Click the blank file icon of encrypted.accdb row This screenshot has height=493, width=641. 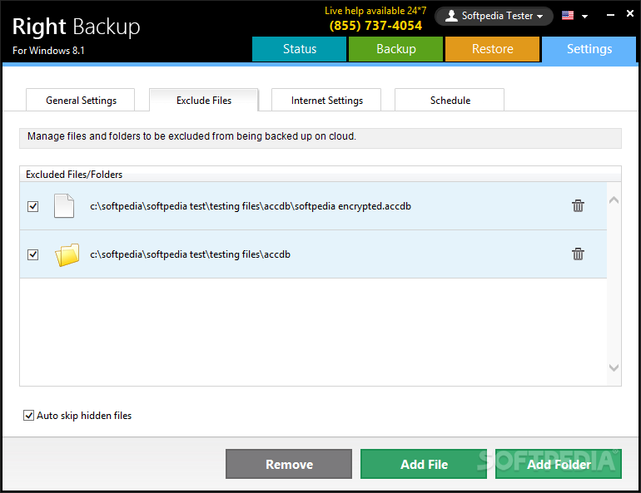pos(64,205)
